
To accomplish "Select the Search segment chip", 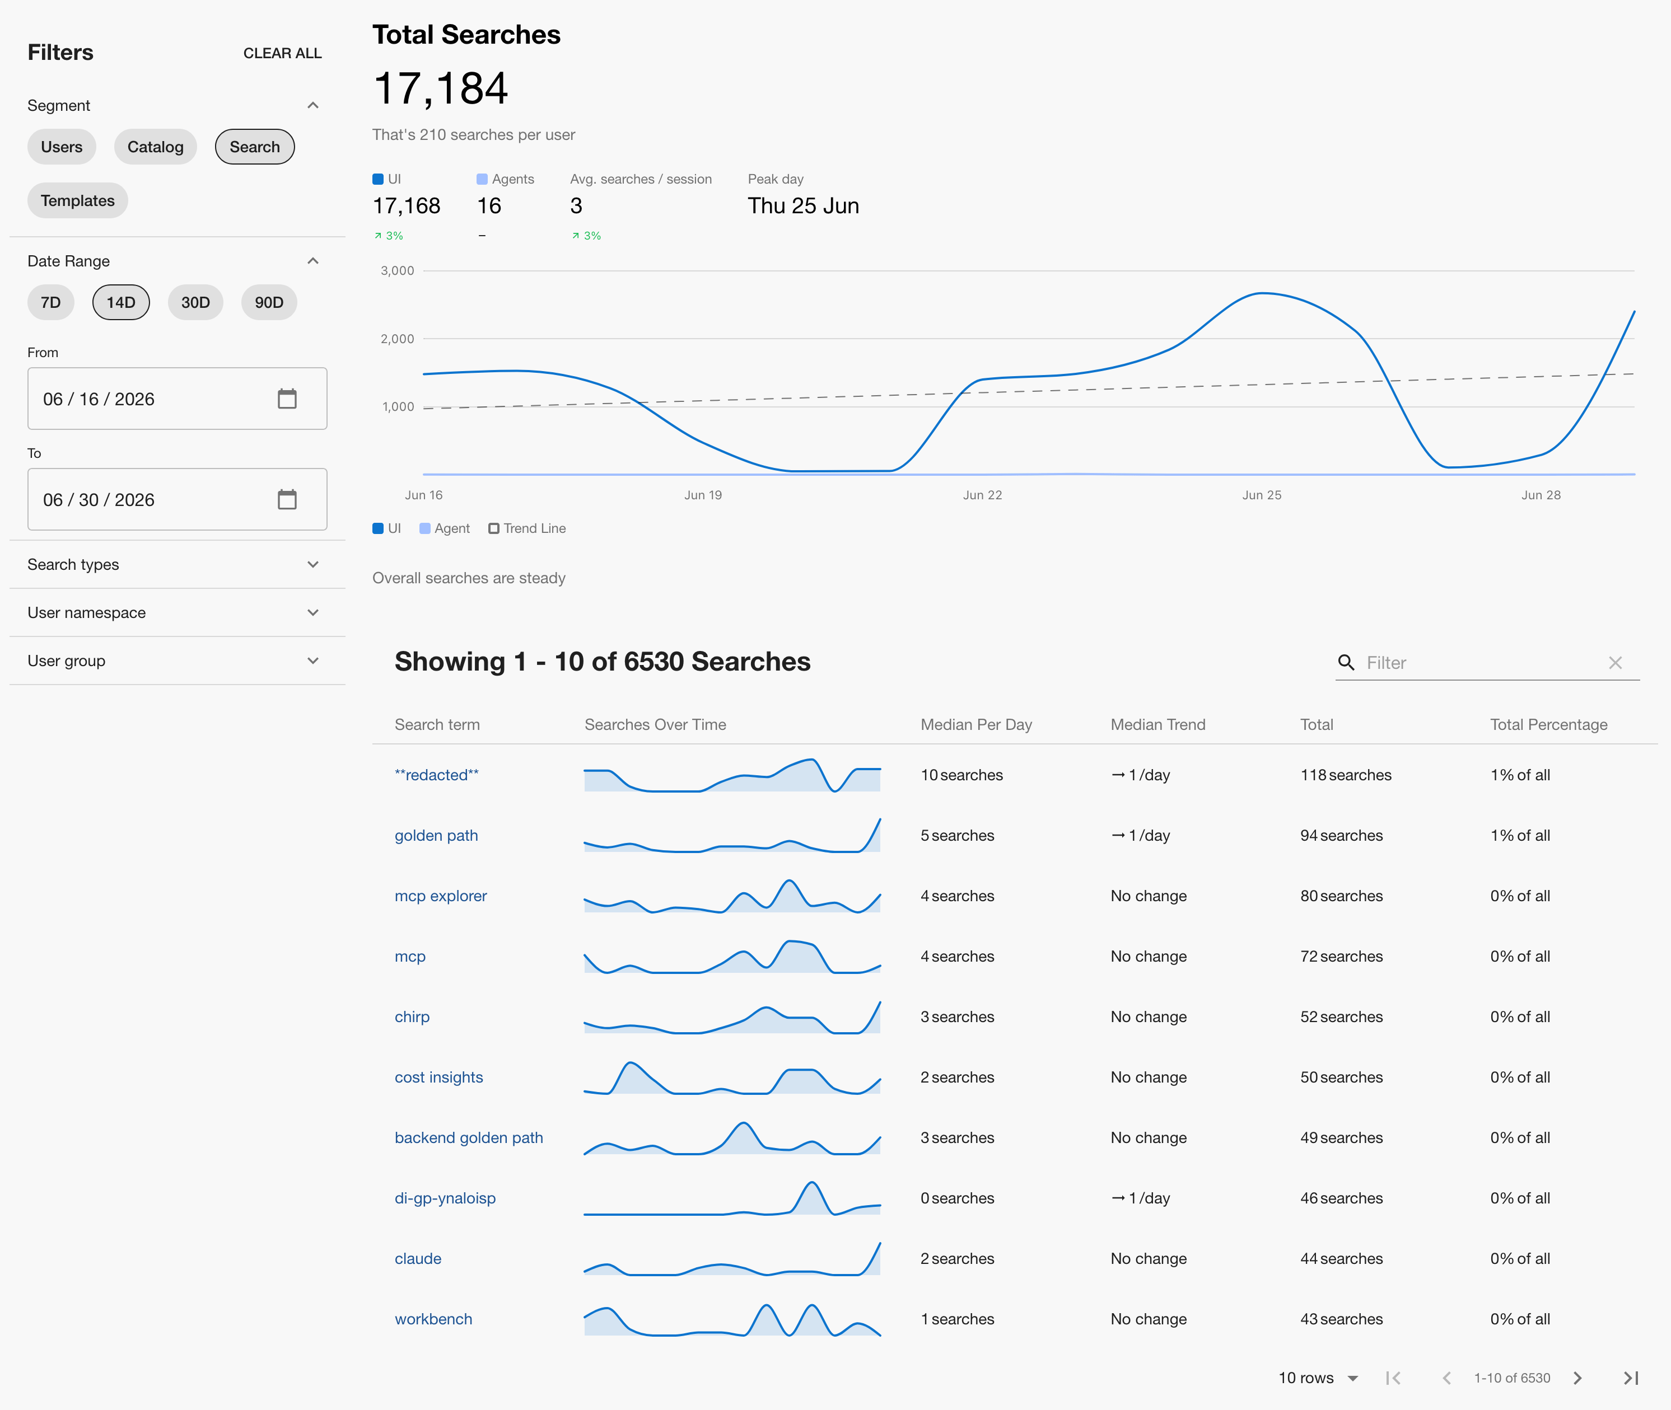I will [255, 147].
